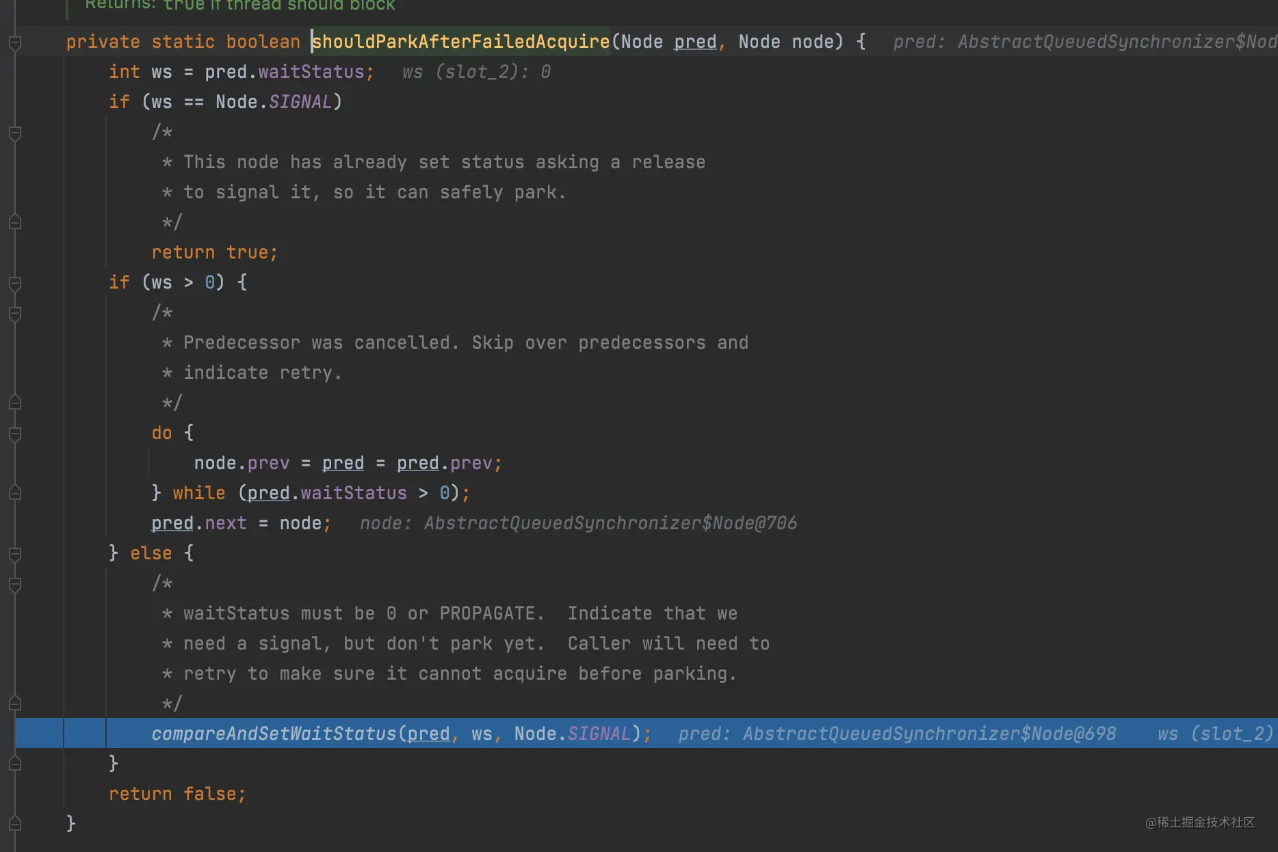Click the 'return false;' statement
The width and height of the screenshot is (1278, 852).
(177, 794)
